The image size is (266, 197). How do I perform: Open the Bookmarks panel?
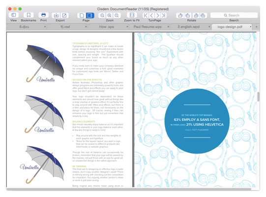(29, 15)
